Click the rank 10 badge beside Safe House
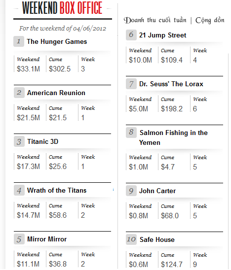Screen dimensions: 231x270 pyautogui.click(x=131, y=239)
